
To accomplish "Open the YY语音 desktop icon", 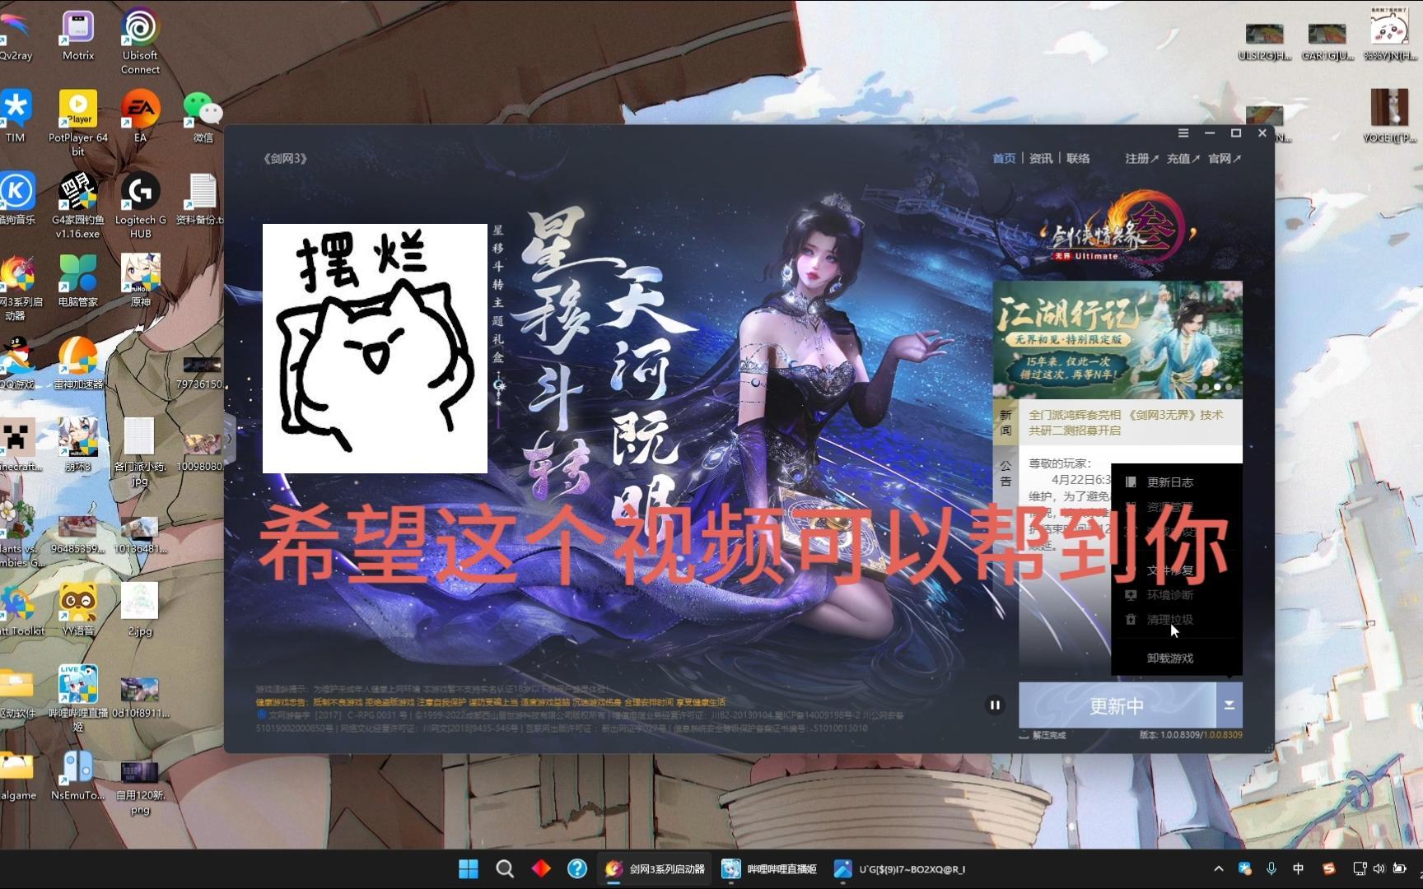I will pyautogui.click(x=78, y=610).
